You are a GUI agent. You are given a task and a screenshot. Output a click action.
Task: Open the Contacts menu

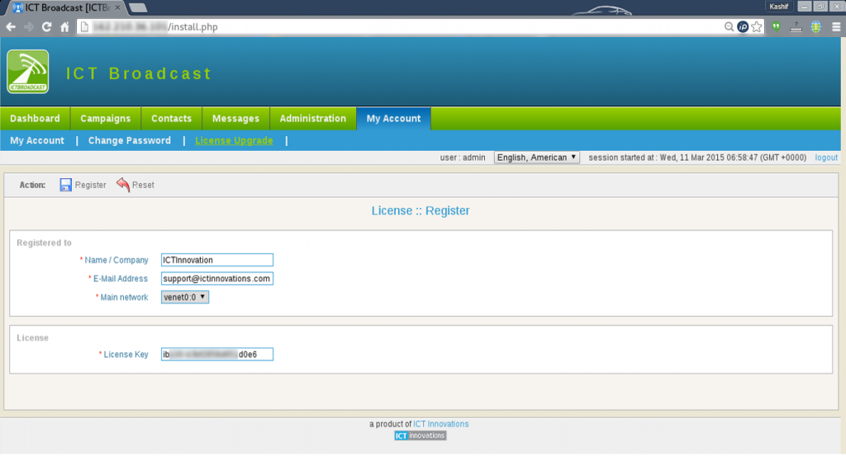(x=172, y=119)
